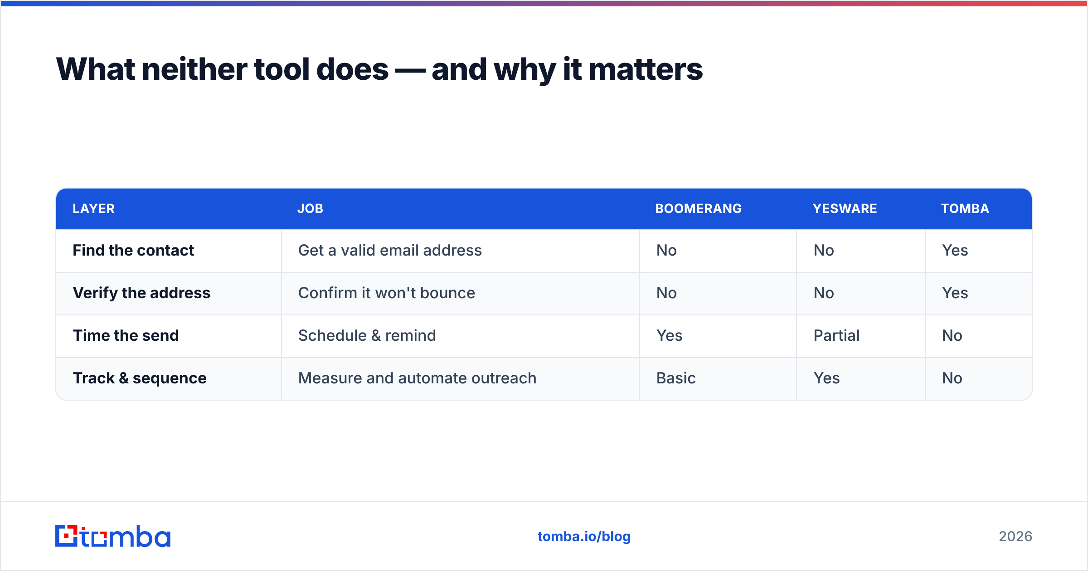Select the 'Verify the address' row label

coord(141,293)
